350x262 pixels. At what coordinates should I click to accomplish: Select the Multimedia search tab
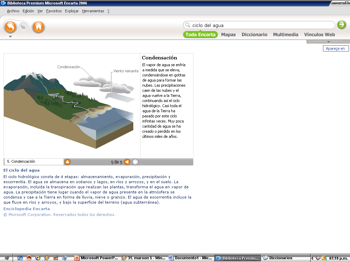pos(285,34)
